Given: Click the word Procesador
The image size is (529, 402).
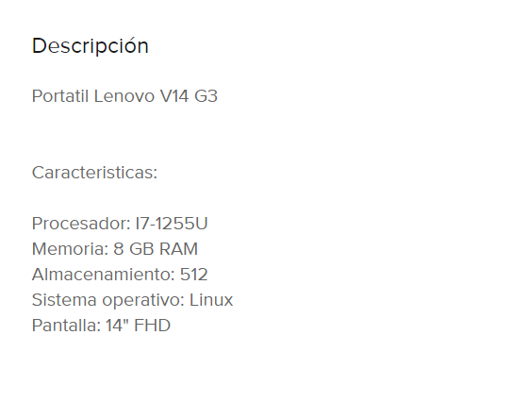Looking at the screenshot, I should [81, 224].
